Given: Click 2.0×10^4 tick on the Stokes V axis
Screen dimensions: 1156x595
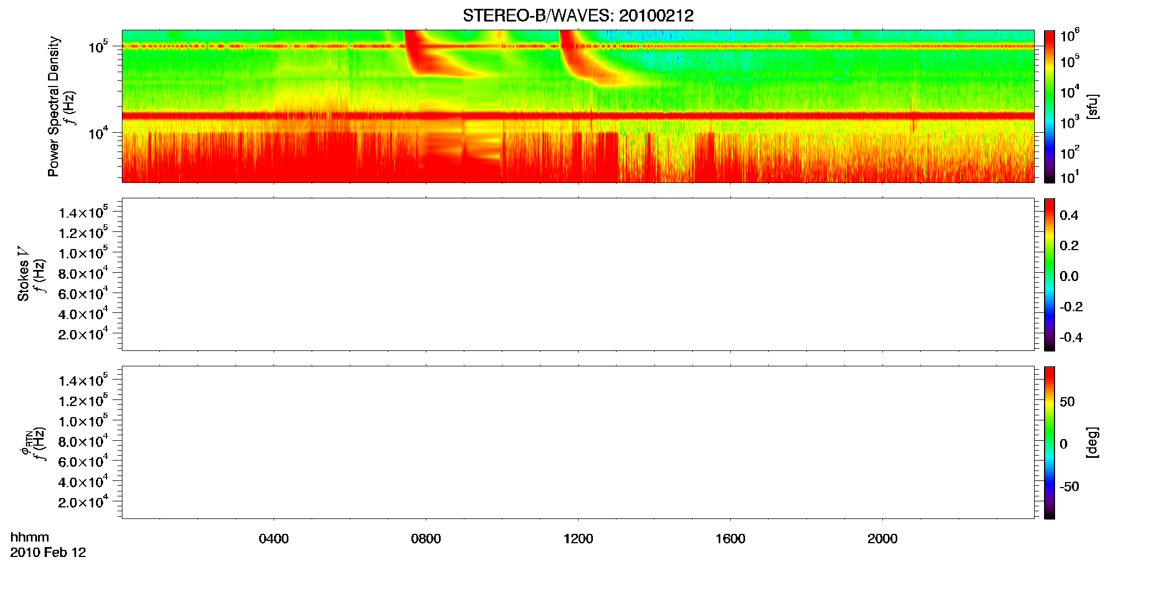Looking at the screenshot, I should click(83, 333).
